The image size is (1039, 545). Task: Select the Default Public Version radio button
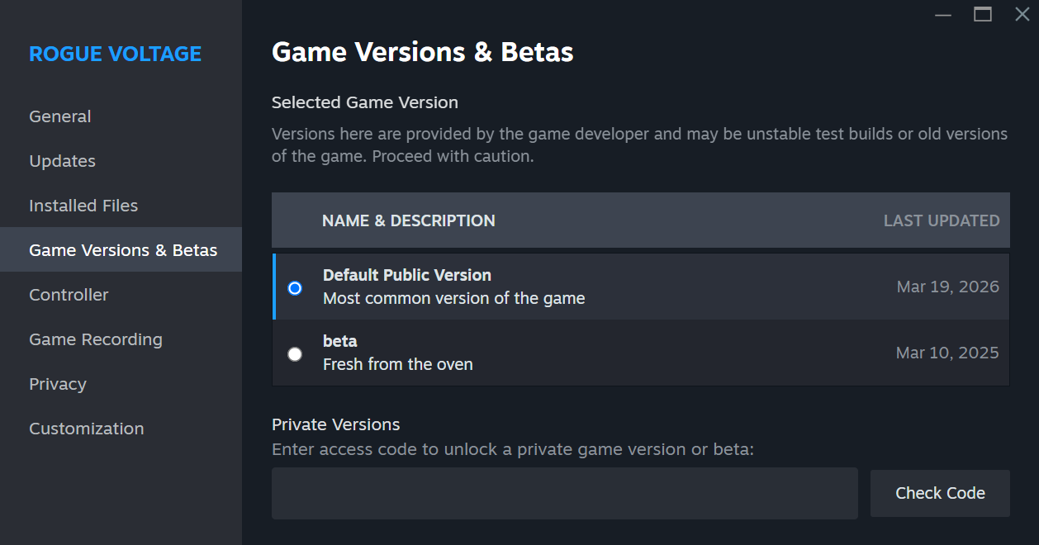point(295,288)
